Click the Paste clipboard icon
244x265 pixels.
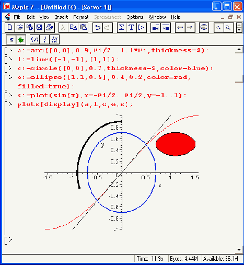pos(83,28)
